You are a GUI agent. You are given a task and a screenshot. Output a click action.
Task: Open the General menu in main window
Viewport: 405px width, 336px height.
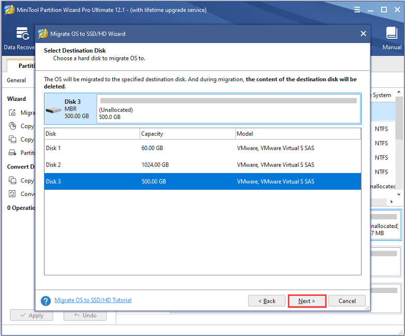coord(16,80)
